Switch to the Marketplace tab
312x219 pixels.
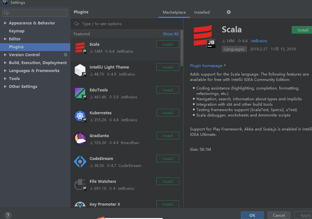click(174, 12)
